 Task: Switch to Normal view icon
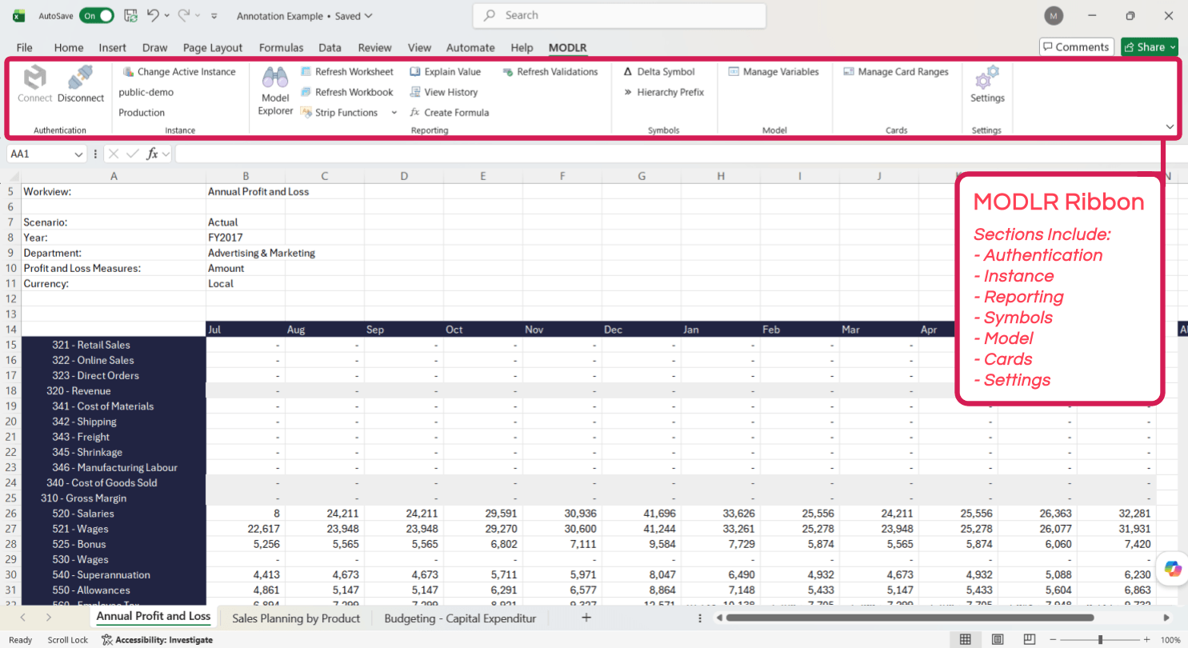pyautogui.click(x=966, y=639)
